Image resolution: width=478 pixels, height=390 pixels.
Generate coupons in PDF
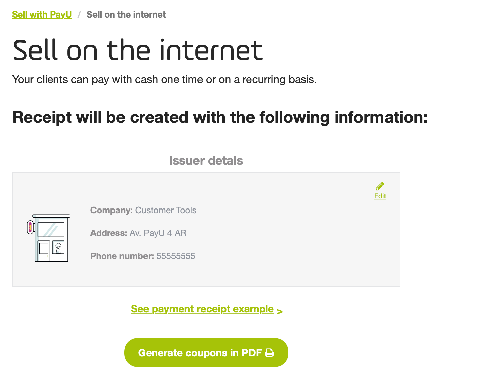[206, 353]
